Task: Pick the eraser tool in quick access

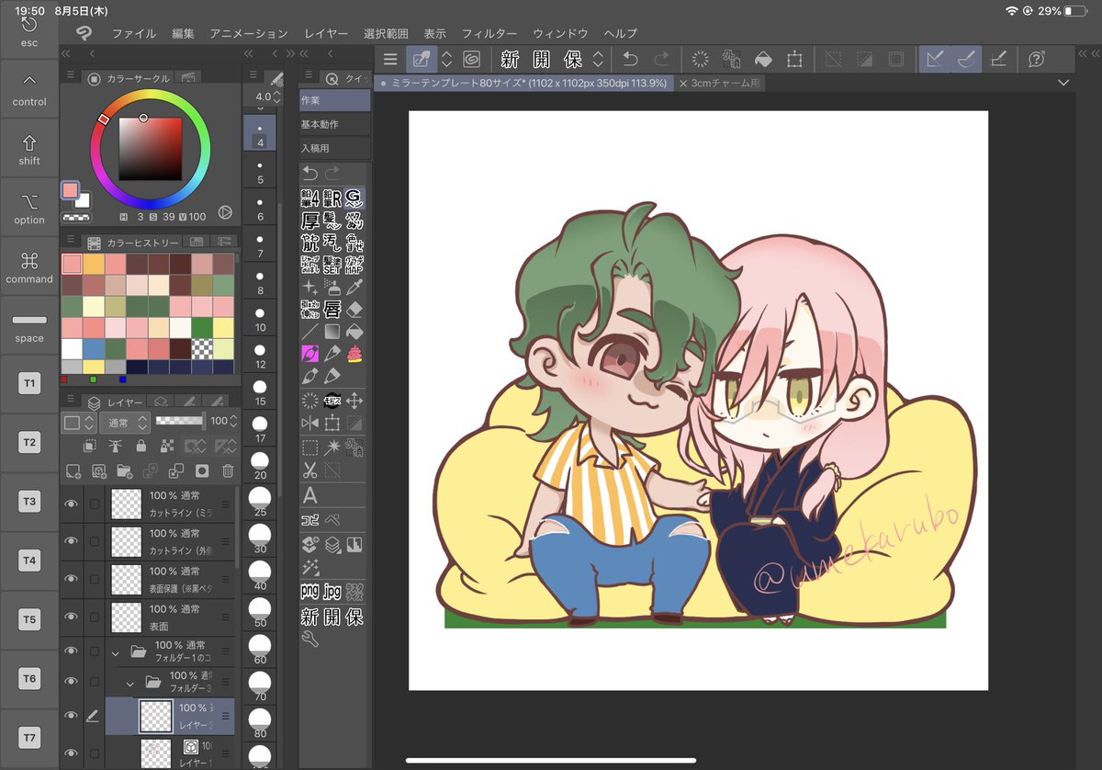Action: point(354,310)
